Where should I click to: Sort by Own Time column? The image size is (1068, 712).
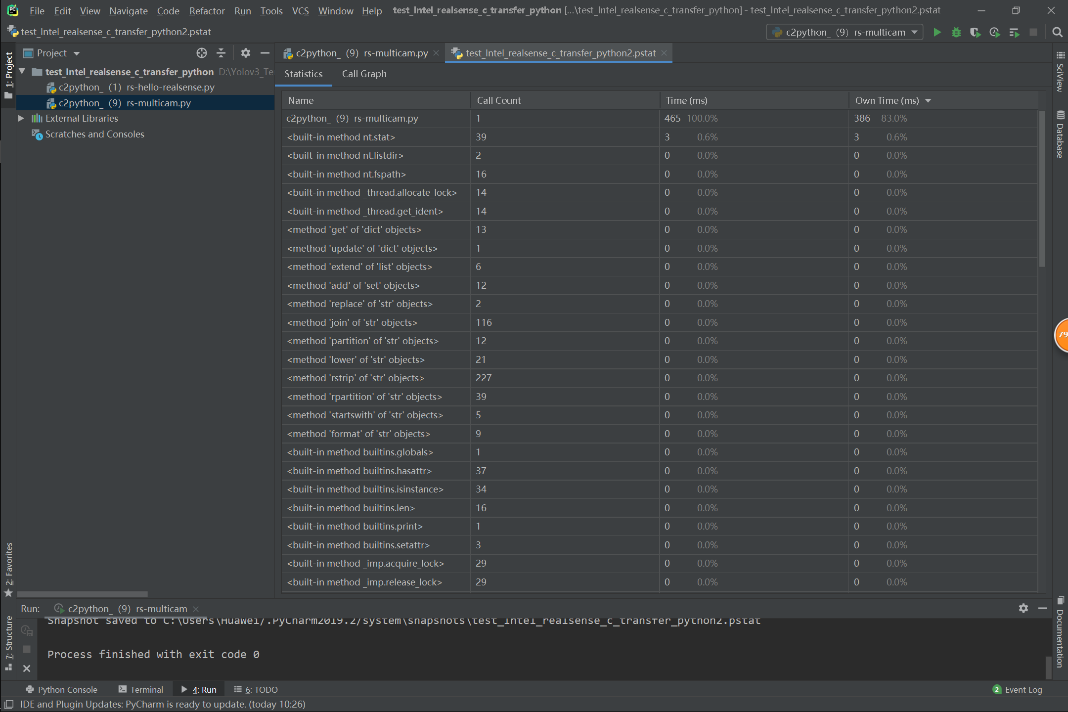pos(888,100)
